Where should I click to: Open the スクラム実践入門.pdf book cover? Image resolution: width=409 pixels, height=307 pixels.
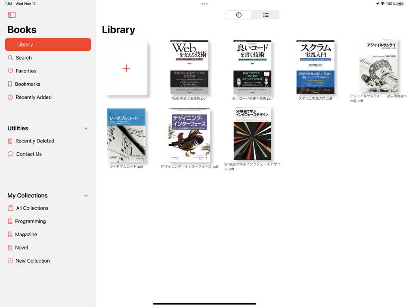coord(315,67)
